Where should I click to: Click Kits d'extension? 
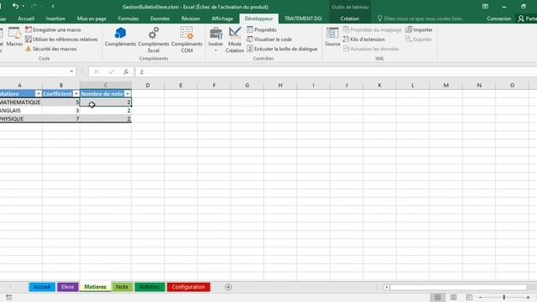pos(363,39)
